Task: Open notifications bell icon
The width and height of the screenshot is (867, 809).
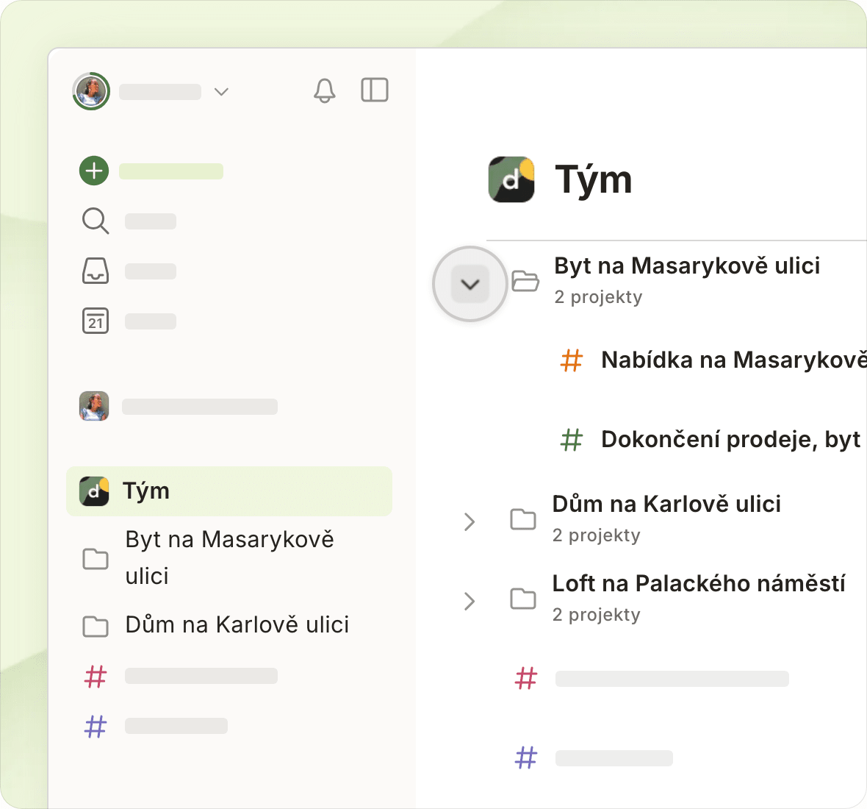Action: [x=325, y=90]
